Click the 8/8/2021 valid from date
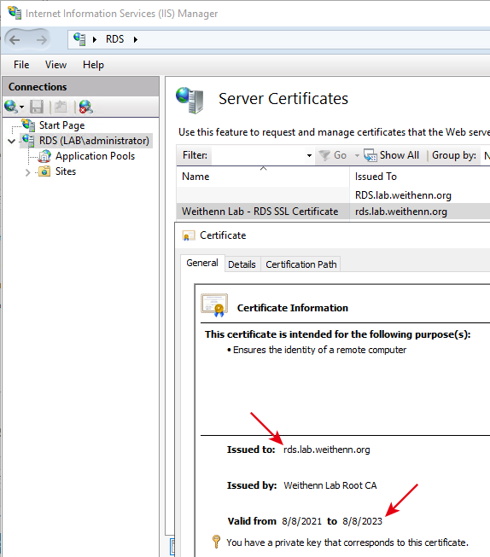The width and height of the screenshot is (490, 557). pyautogui.click(x=301, y=521)
